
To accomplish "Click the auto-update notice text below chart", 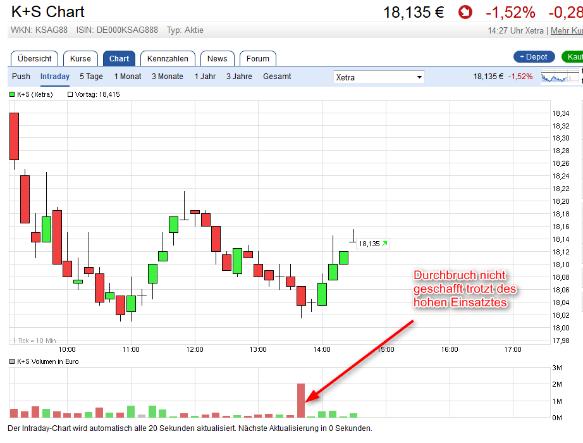I will pyautogui.click(x=190, y=428).
